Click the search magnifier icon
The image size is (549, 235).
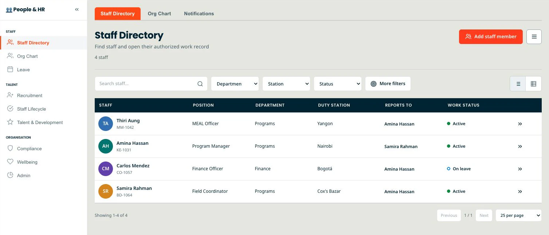(200, 84)
